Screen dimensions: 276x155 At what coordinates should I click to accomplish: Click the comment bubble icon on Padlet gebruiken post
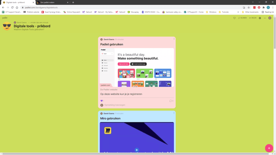coord(170,101)
